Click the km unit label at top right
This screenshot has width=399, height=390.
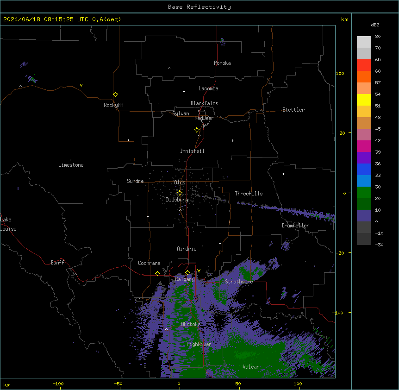coord(344,19)
